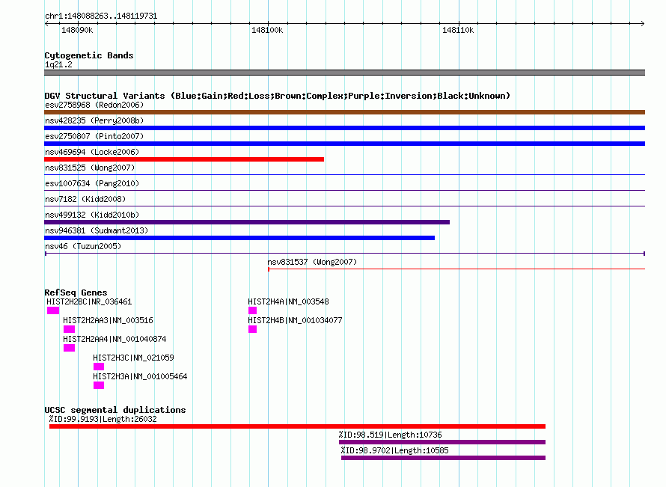Image resolution: width=666 pixels, height=487 pixels.
Task: Click the "Cytogenetic Bands" track title
Action: [x=89, y=55]
